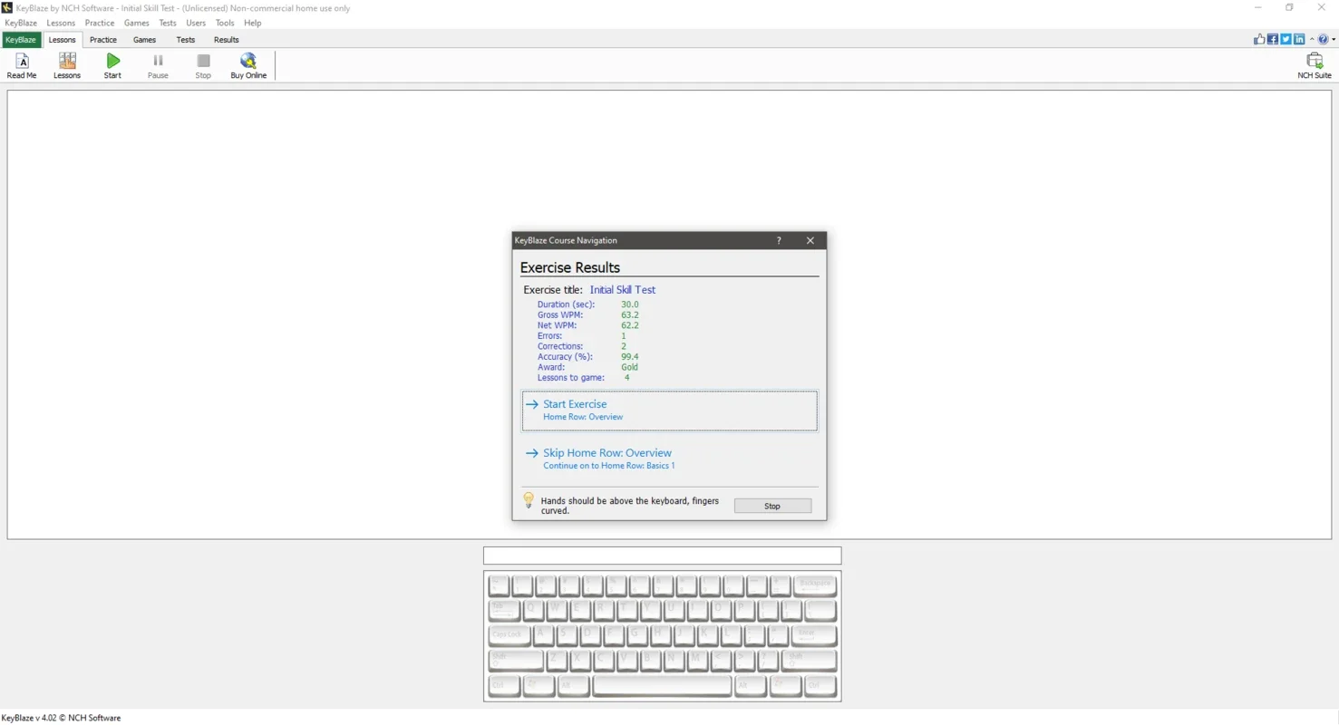Image resolution: width=1339 pixels, height=725 pixels.
Task: Click the Stop toolbar button
Action: (x=203, y=65)
